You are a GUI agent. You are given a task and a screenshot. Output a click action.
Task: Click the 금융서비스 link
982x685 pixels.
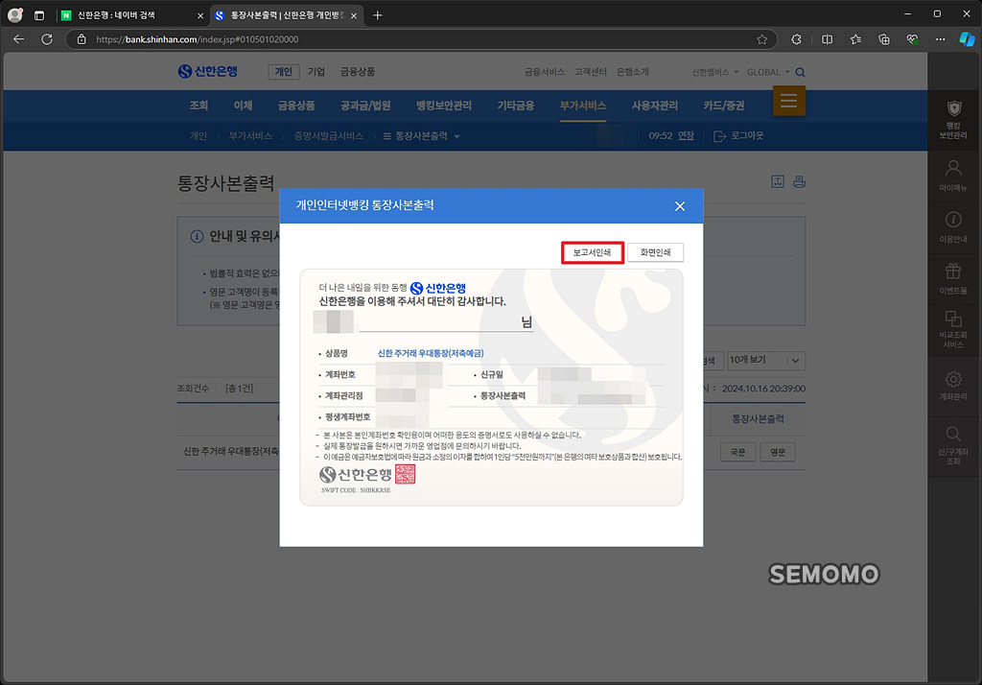click(545, 72)
